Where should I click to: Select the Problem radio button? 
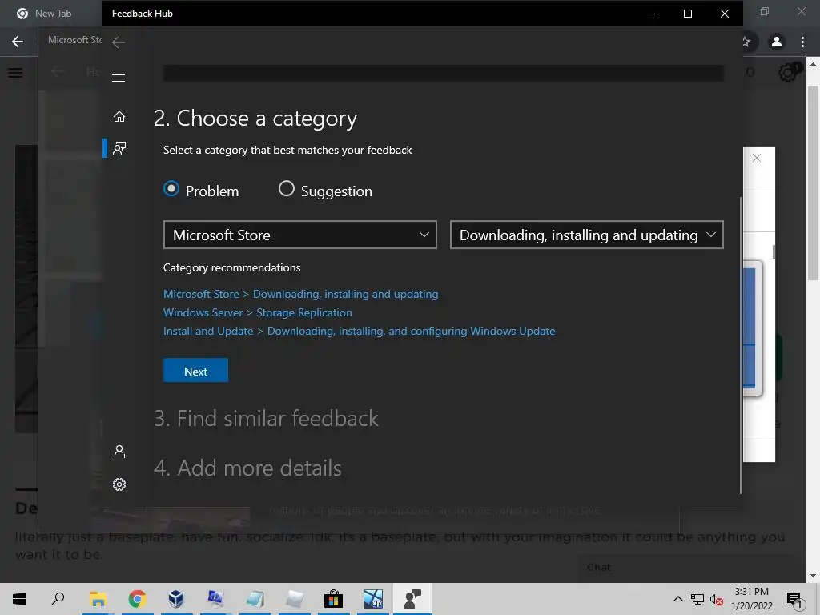point(171,189)
